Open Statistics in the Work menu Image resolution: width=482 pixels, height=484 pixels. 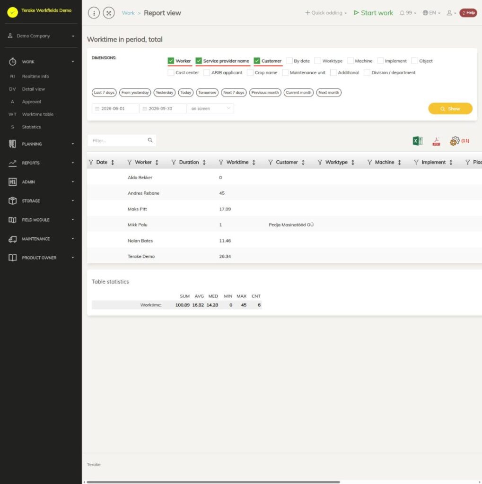click(x=31, y=127)
